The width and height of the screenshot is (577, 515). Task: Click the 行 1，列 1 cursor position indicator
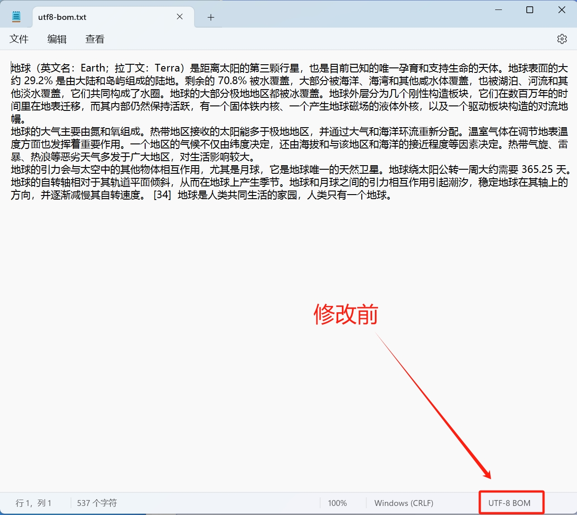pos(33,502)
